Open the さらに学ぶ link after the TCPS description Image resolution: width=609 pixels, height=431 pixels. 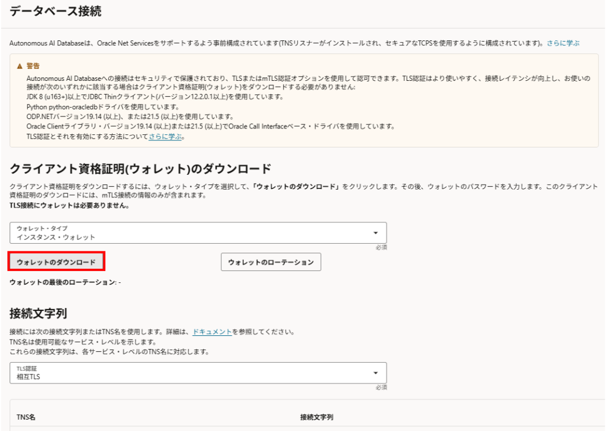(x=563, y=43)
